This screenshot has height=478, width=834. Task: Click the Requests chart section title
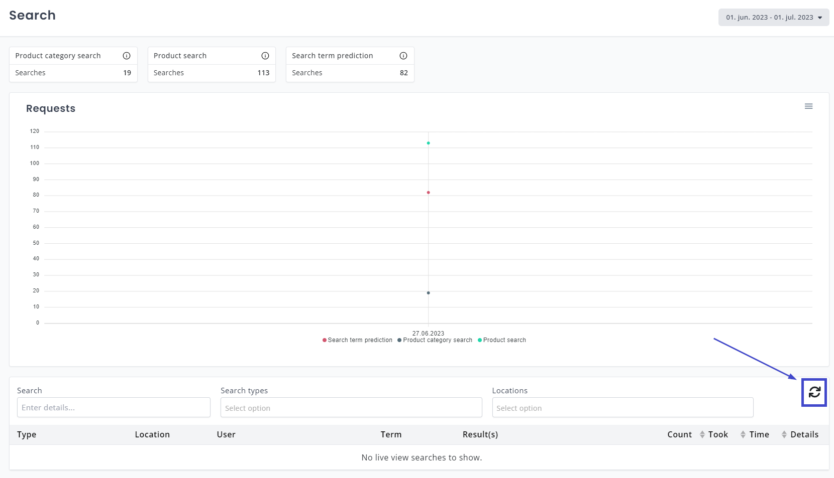(x=51, y=108)
